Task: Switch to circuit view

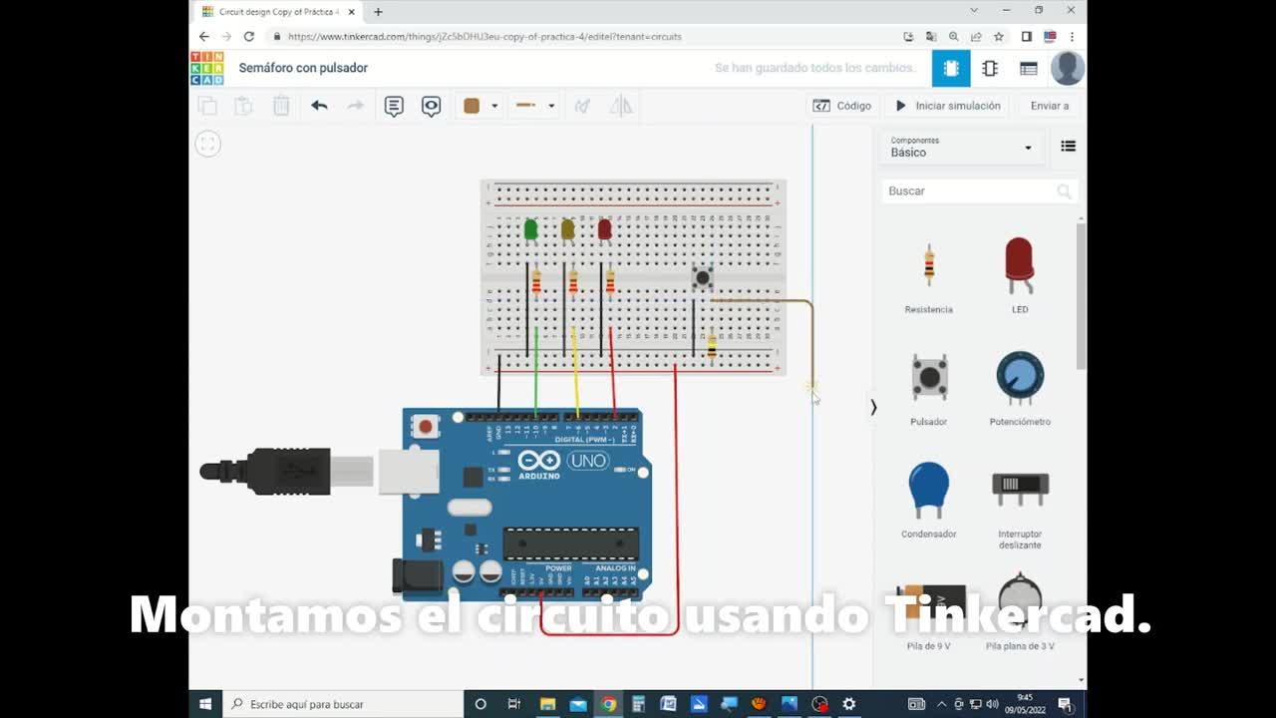Action: pyautogui.click(x=951, y=68)
